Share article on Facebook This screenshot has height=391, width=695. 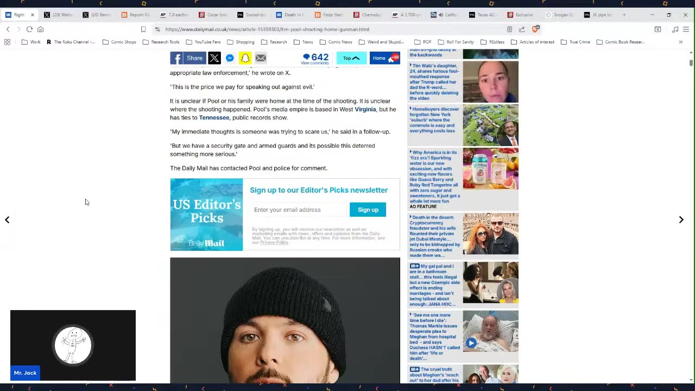(188, 58)
